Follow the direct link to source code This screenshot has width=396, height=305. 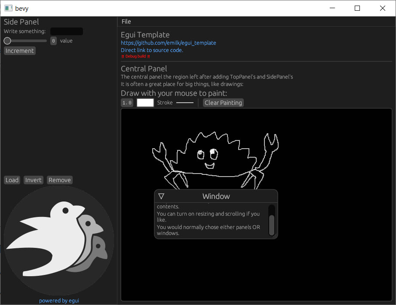coord(152,50)
